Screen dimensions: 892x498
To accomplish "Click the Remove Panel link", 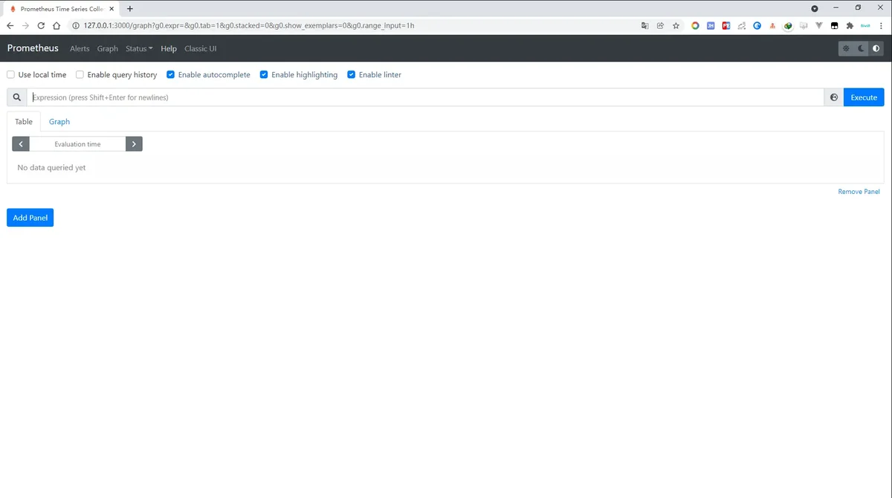I will click(859, 192).
